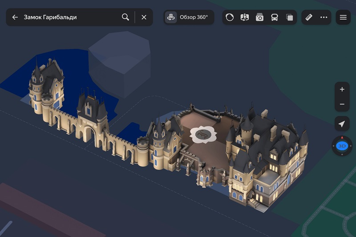The image size is (356, 237).
Task: Open the map routes icon
Action: [x=244, y=17]
